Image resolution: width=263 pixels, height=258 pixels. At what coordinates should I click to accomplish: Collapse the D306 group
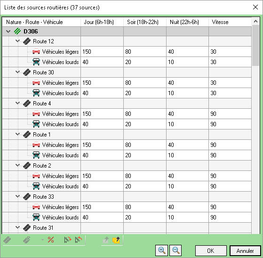8,31
